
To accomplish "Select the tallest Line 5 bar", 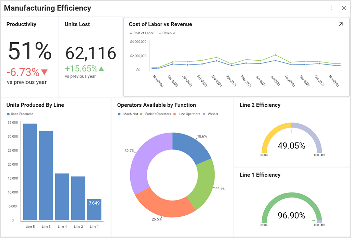I will tap(30, 171).
